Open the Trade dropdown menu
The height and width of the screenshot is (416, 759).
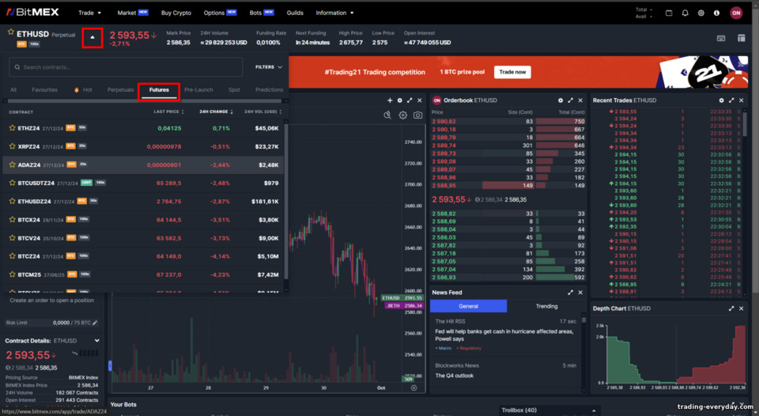(89, 13)
